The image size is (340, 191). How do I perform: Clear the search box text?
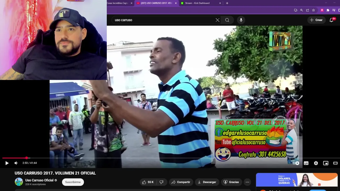[218, 20]
